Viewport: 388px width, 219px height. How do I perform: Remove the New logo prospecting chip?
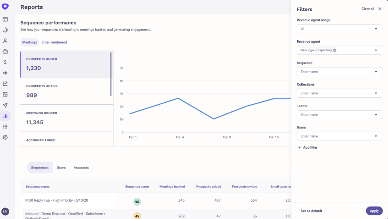coord(335,50)
